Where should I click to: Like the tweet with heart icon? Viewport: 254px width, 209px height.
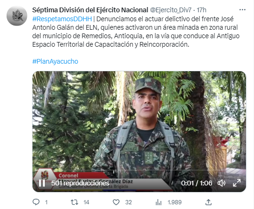(116, 202)
